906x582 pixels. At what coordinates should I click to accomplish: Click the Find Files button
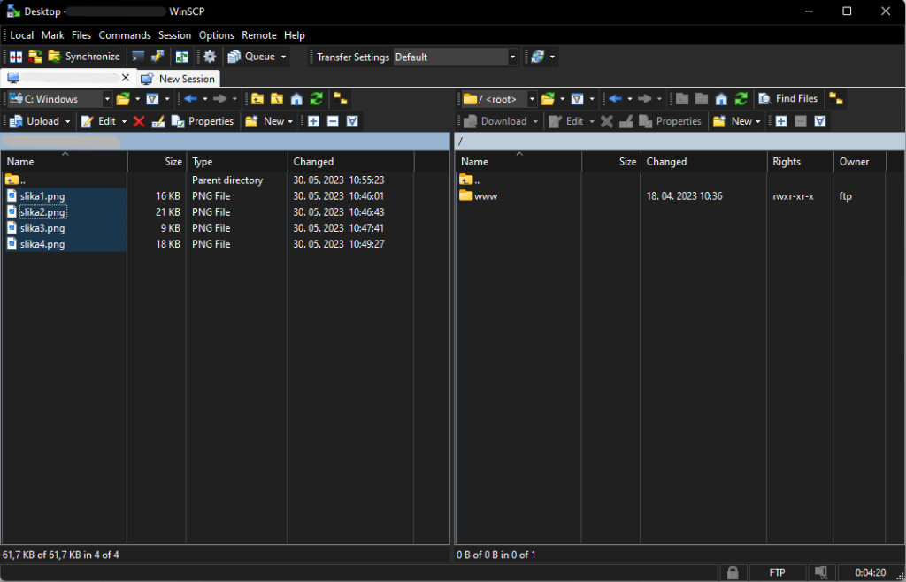tap(788, 99)
